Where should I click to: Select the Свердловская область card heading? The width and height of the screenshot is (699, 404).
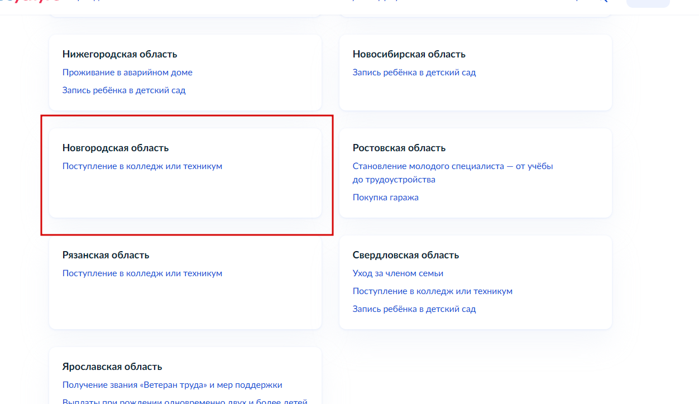click(x=406, y=255)
